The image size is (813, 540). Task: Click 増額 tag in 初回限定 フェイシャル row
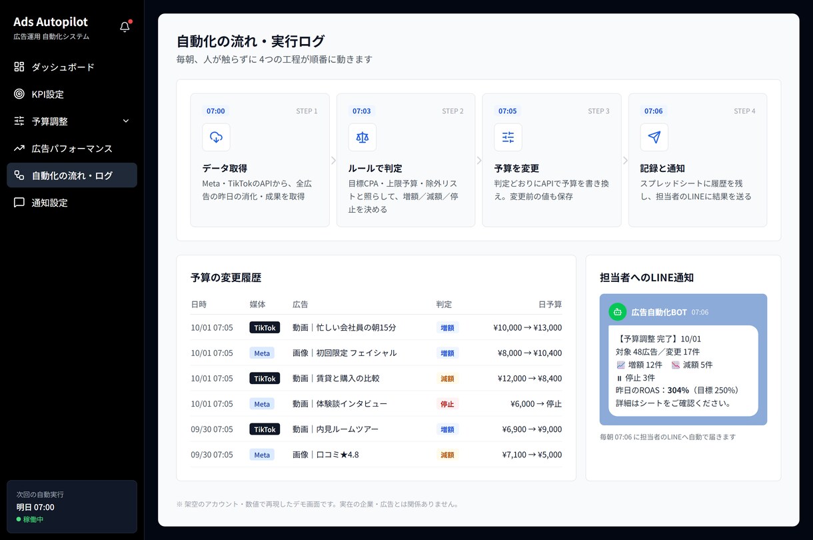click(447, 353)
